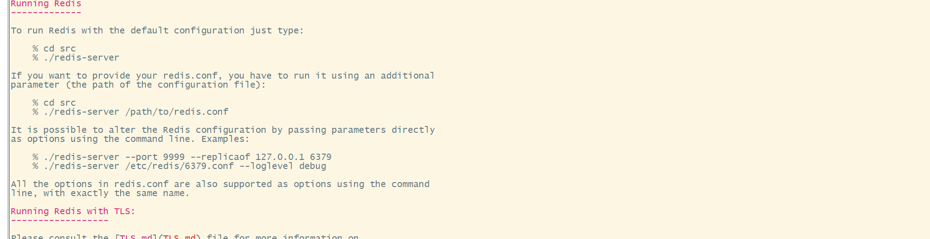Click the "/path/to/redis.conf" argument text
The height and width of the screenshot is (239, 930).
(x=177, y=112)
